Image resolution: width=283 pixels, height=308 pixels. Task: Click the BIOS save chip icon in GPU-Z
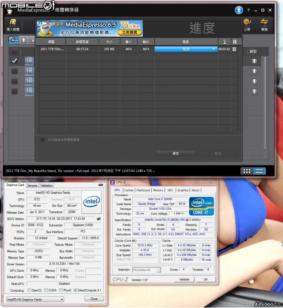[99, 219]
